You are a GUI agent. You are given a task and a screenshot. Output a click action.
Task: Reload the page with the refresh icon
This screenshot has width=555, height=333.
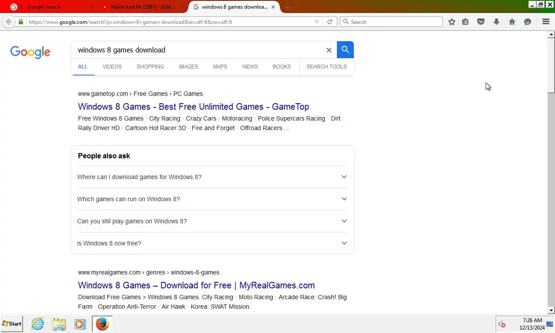pos(330,22)
